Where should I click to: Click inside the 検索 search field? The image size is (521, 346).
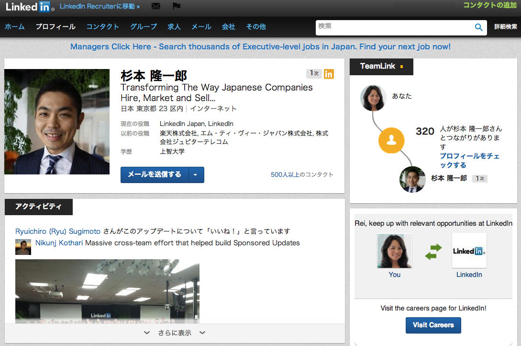[x=397, y=27]
